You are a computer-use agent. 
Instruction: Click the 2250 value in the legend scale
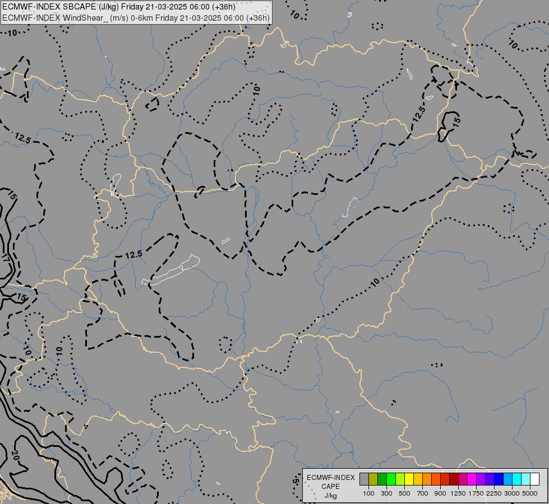tap(495, 493)
